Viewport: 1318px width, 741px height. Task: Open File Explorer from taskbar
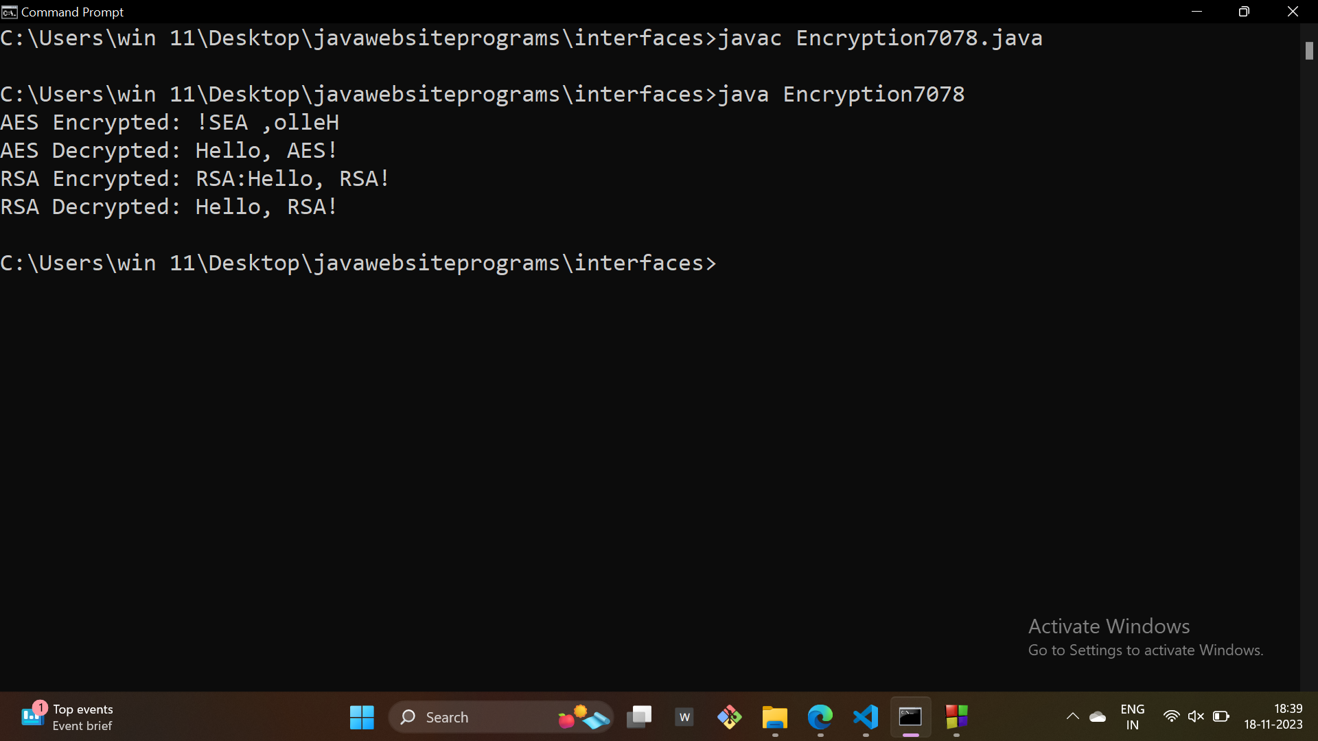coord(775,718)
